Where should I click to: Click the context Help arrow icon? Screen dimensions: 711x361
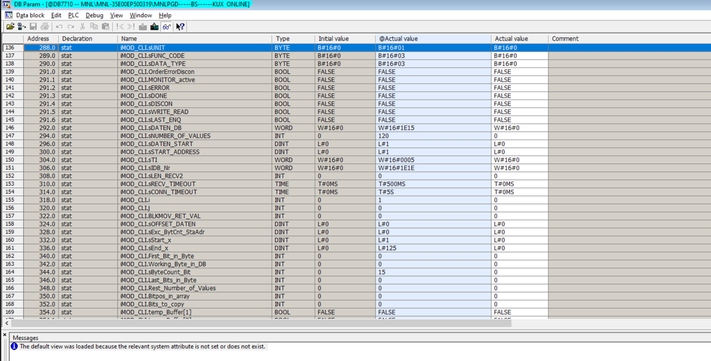[180, 27]
